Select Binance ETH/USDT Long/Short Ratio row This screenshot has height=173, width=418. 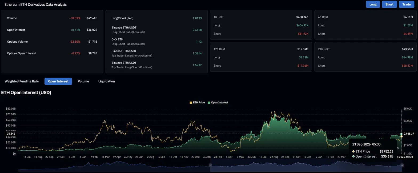(x=156, y=30)
